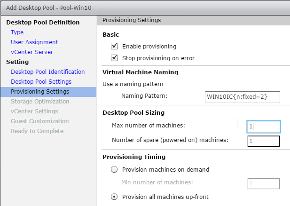Viewport: 290px width, 206px height.
Task: Click the Guest Customization step
Action: [x=40, y=121]
